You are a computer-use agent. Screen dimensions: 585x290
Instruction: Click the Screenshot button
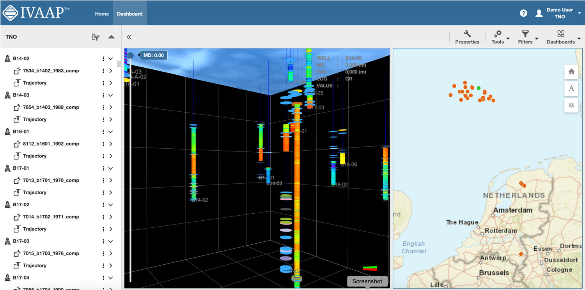tap(367, 281)
